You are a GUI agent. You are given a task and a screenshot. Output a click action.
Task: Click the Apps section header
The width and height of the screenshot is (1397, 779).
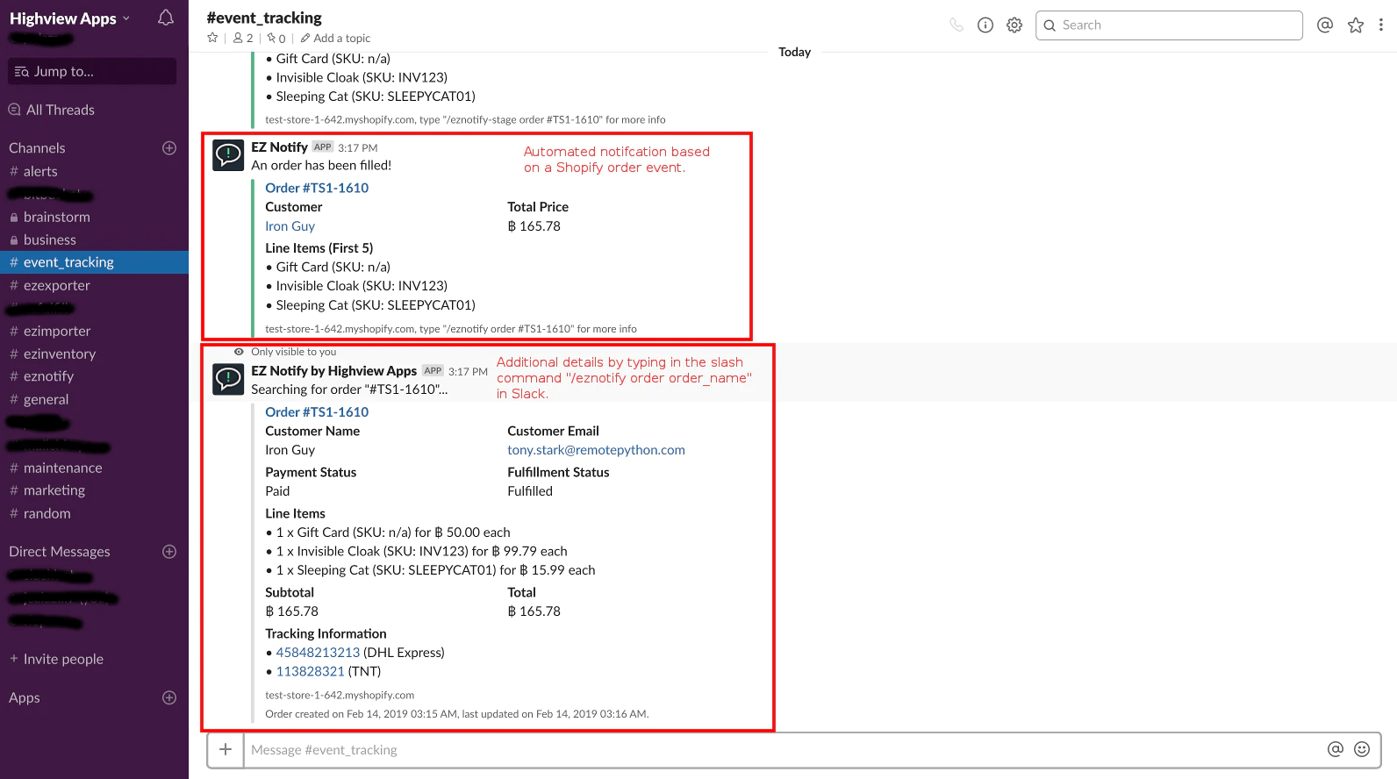25,697
